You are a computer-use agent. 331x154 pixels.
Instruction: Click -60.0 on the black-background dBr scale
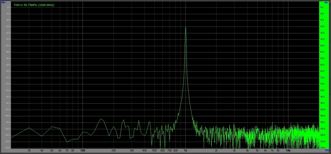8,65
